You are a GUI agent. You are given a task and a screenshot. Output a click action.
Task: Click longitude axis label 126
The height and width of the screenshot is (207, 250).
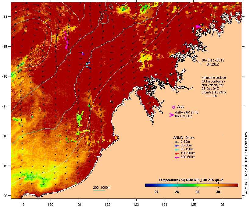click(x=222, y=205)
